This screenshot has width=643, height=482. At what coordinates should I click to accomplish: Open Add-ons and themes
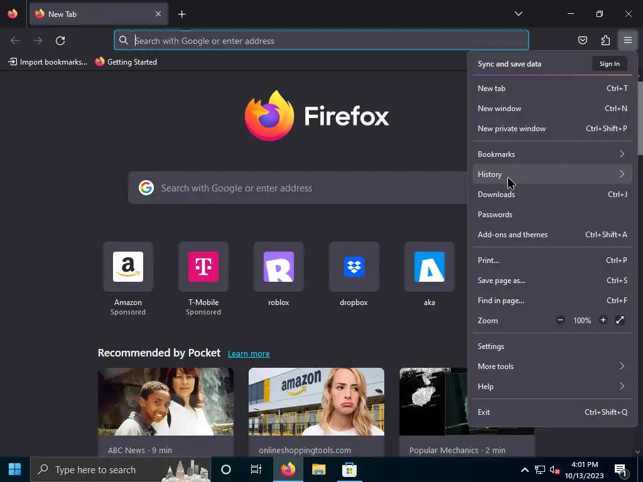point(553,235)
